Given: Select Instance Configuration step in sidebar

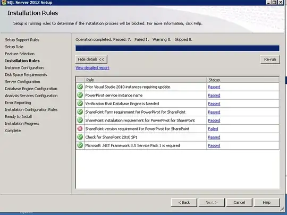Looking at the screenshot, I should tap(24, 67).
